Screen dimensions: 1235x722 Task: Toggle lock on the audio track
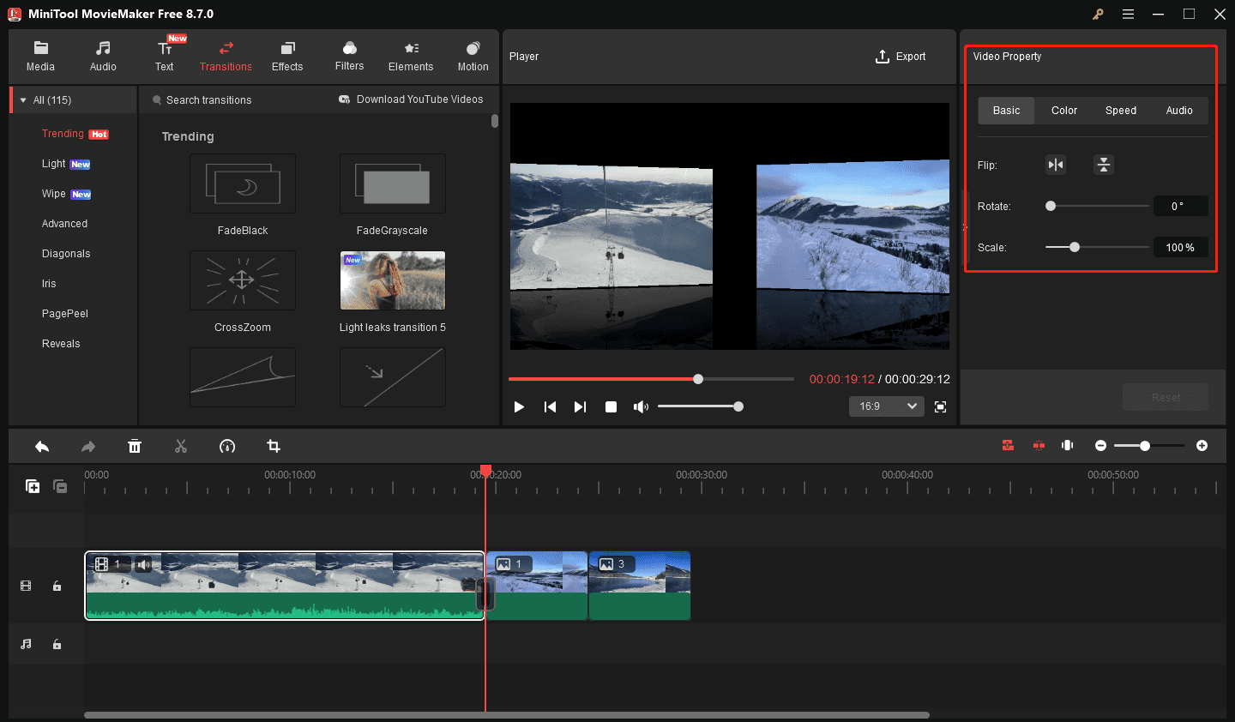coord(57,644)
